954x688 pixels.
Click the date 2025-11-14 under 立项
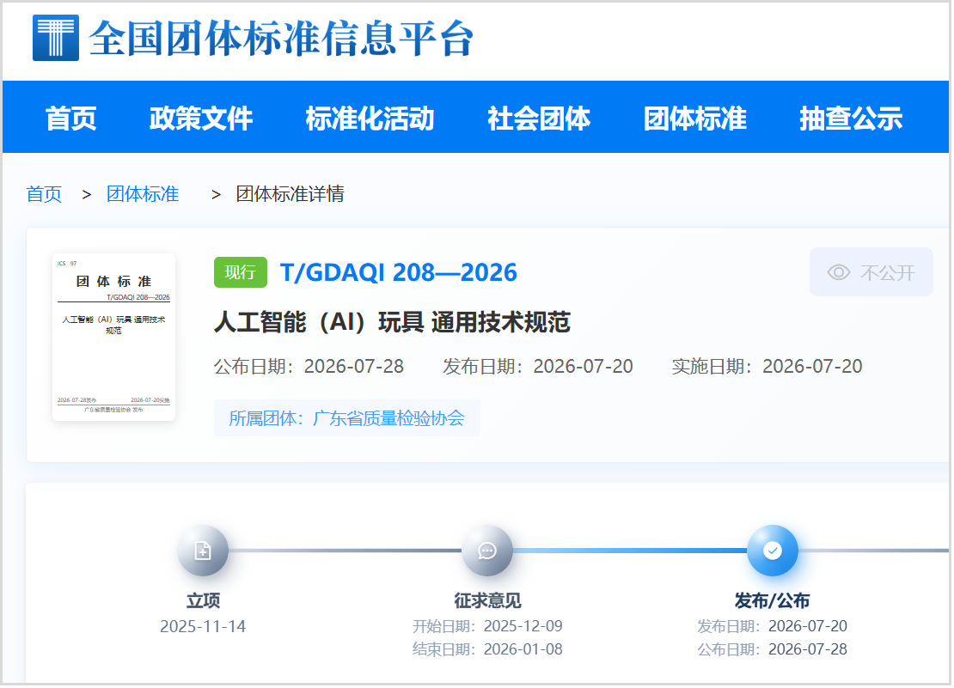click(203, 627)
